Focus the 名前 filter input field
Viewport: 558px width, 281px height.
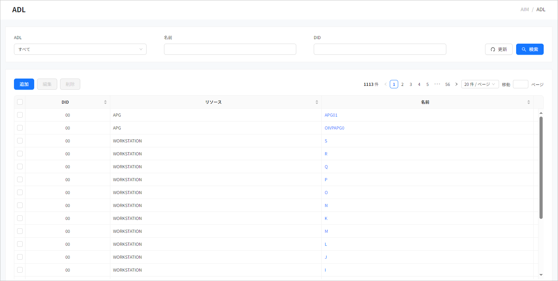[230, 49]
